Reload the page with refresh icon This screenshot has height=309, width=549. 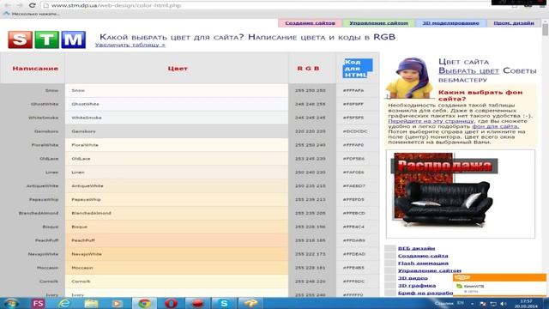33,5
